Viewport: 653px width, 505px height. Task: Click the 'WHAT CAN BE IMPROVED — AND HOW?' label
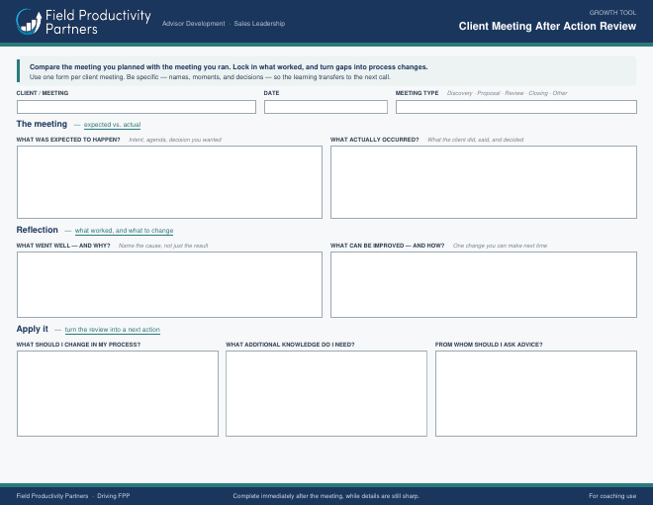(387, 246)
